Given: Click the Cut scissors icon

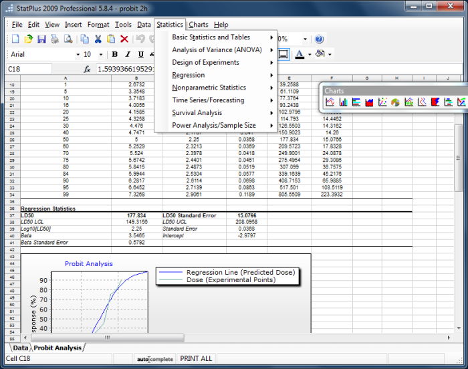Looking at the screenshot, I should (x=98, y=39).
